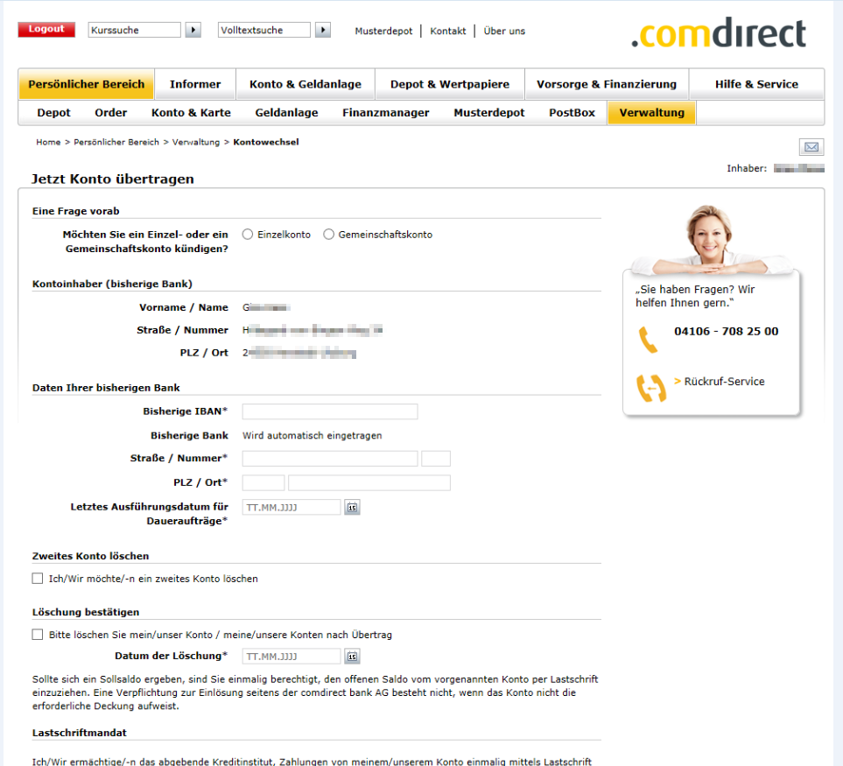Click the Rückruf-Service link
Viewport: 843px width, 766px height.
point(724,381)
